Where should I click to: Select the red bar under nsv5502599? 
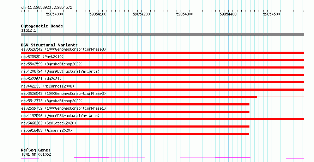tap(162, 67)
